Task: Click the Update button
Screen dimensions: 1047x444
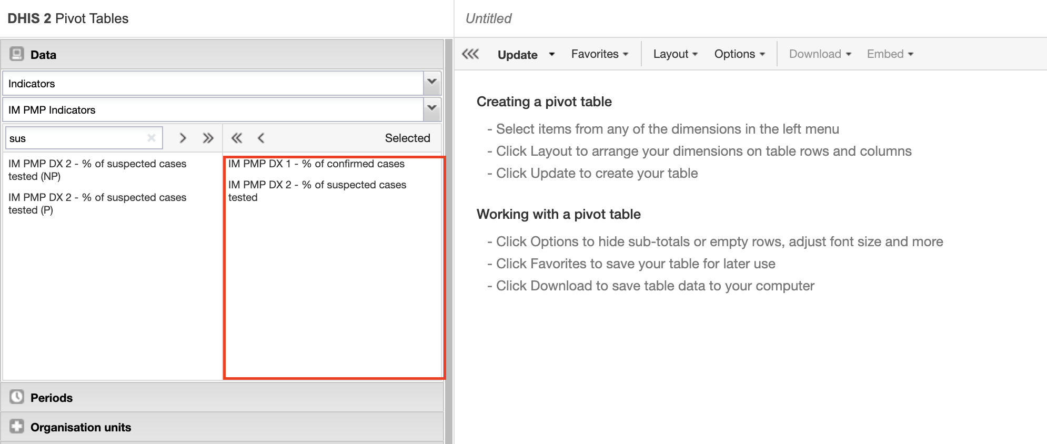Action: [x=518, y=54]
